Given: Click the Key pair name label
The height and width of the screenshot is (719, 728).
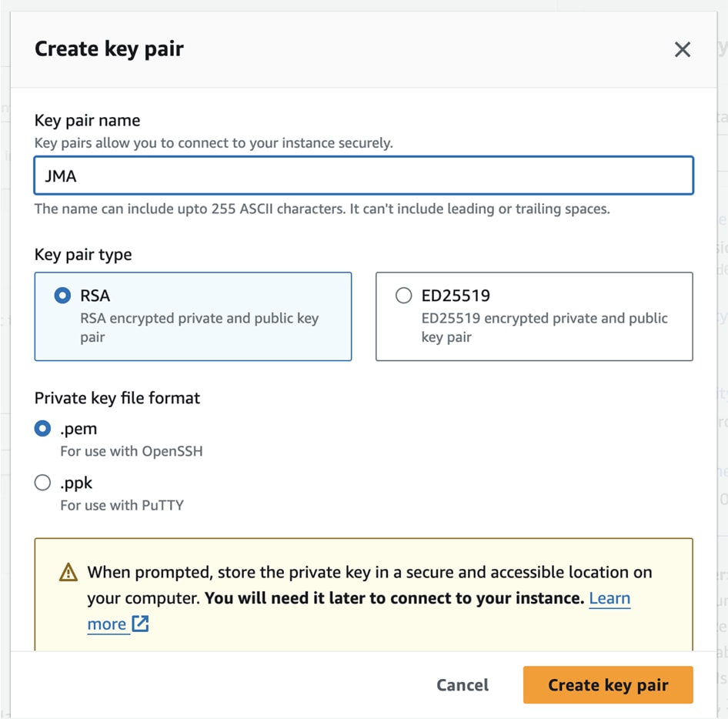Looking at the screenshot, I should (x=87, y=120).
